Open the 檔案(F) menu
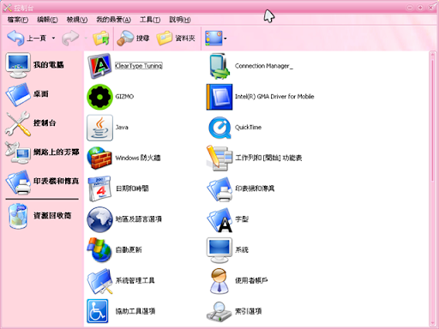Image resolution: width=439 pixels, height=329 pixels. point(18,20)
